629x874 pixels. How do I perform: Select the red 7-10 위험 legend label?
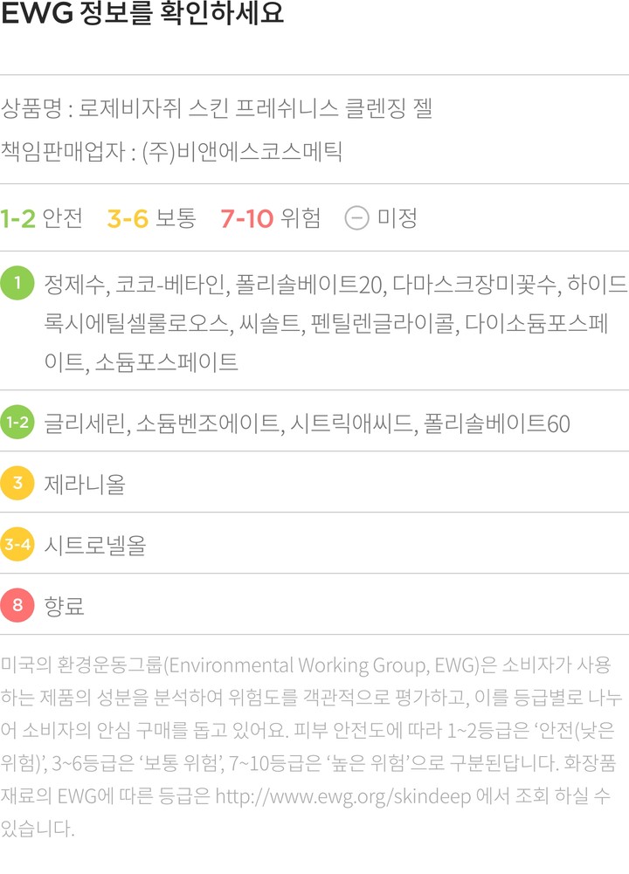(x=271, y=217)
